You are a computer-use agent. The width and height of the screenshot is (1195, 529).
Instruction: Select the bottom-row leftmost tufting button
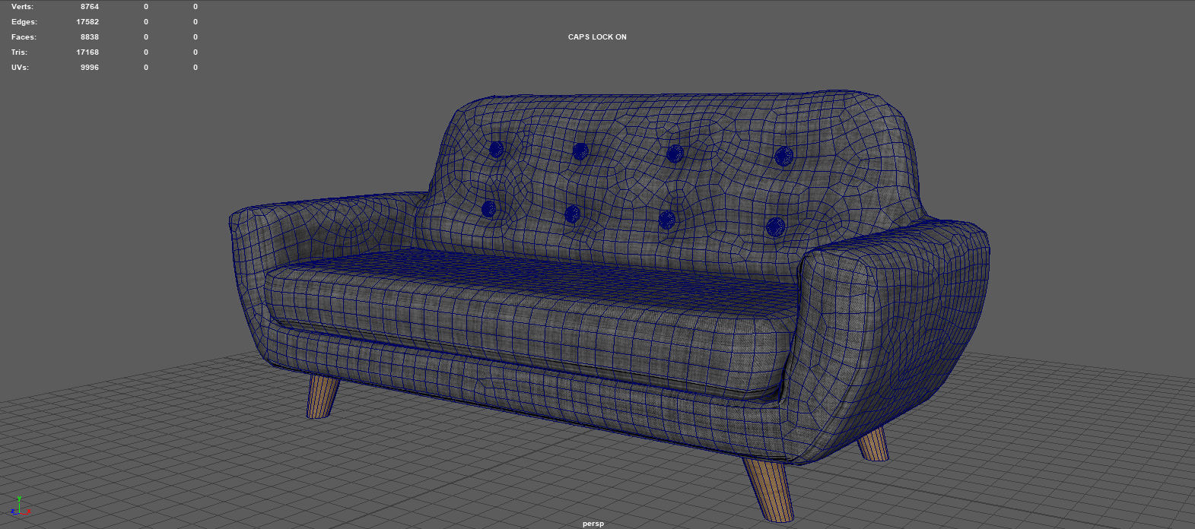(488, 209)
